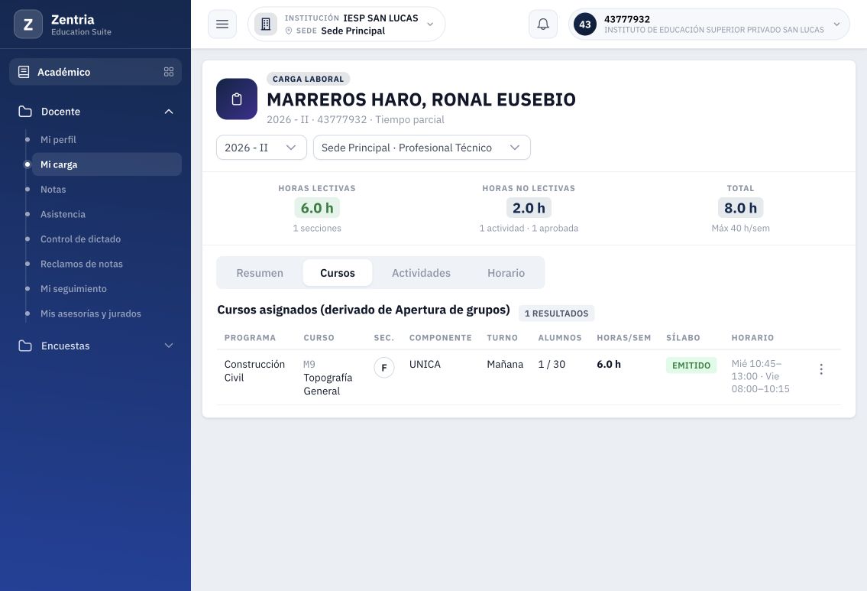Click 1 actividad · 1 aprobada text
The height and width of the screenshot is (591, 867).
coord(529,228)
